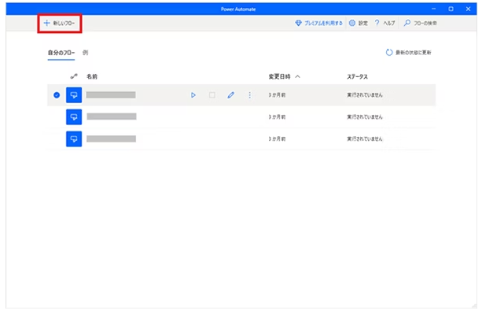Sort flows by the ステータス column

coord(357,76)
